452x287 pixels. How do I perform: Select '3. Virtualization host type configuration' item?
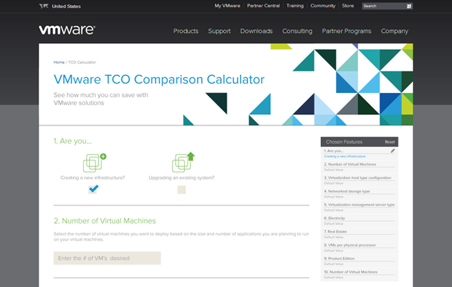[358, 178]
